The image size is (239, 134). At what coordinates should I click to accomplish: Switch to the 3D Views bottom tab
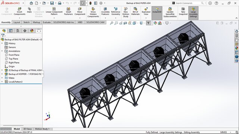click(x=28, y=129)
